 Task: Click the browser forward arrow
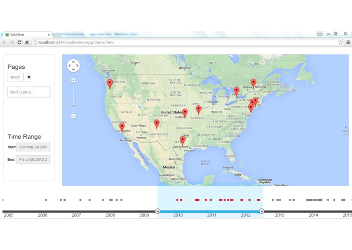(12, 43)
